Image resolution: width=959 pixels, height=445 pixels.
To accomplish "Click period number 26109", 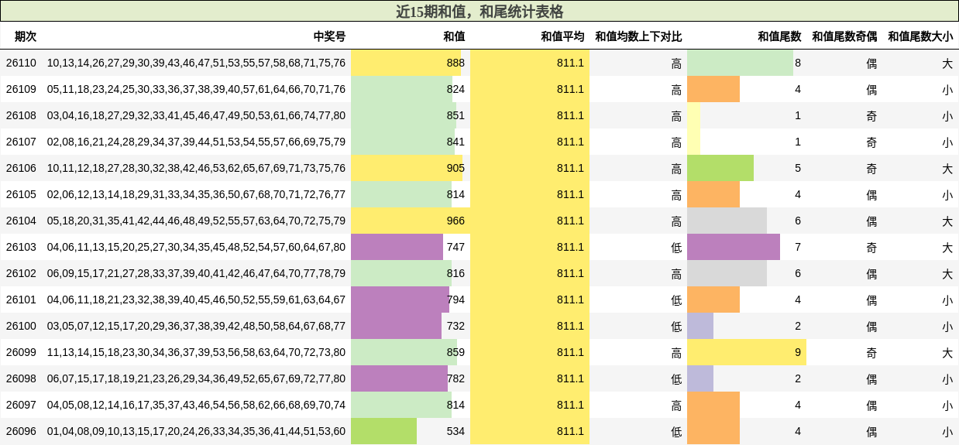I will click(x=21, y=89).
